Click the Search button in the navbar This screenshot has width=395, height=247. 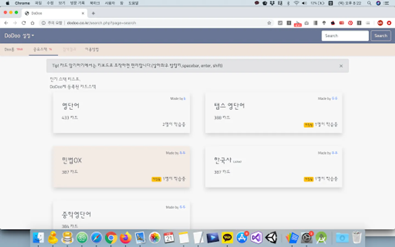pyautogui.click(x=381, y=36)
